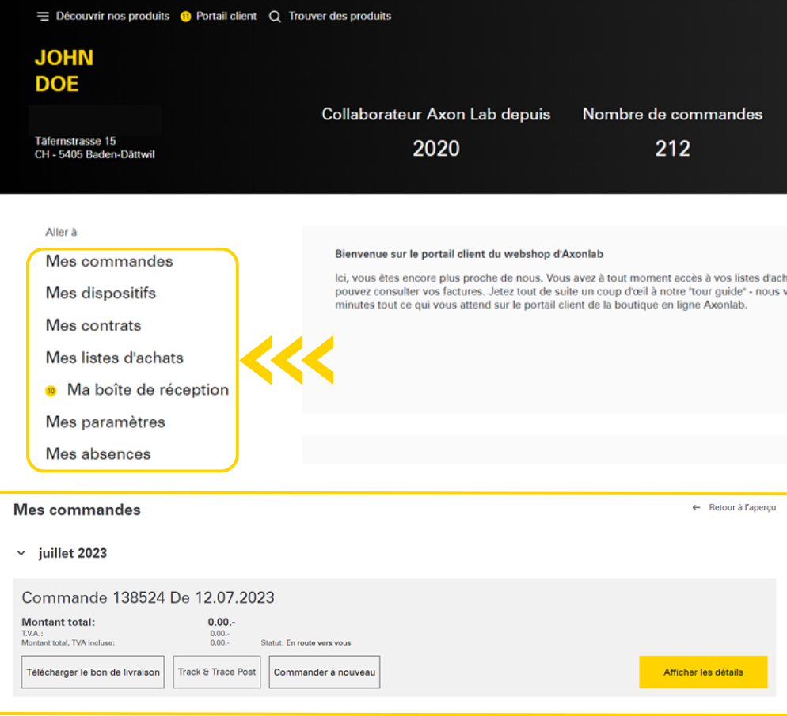Click the Portail client notification badge
Viewport: 787px width, 716px height.
click(185, 17)
